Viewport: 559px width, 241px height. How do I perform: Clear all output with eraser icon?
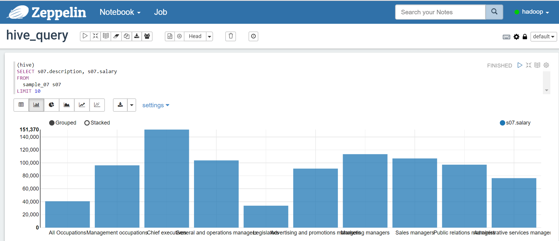coord(116,36)
